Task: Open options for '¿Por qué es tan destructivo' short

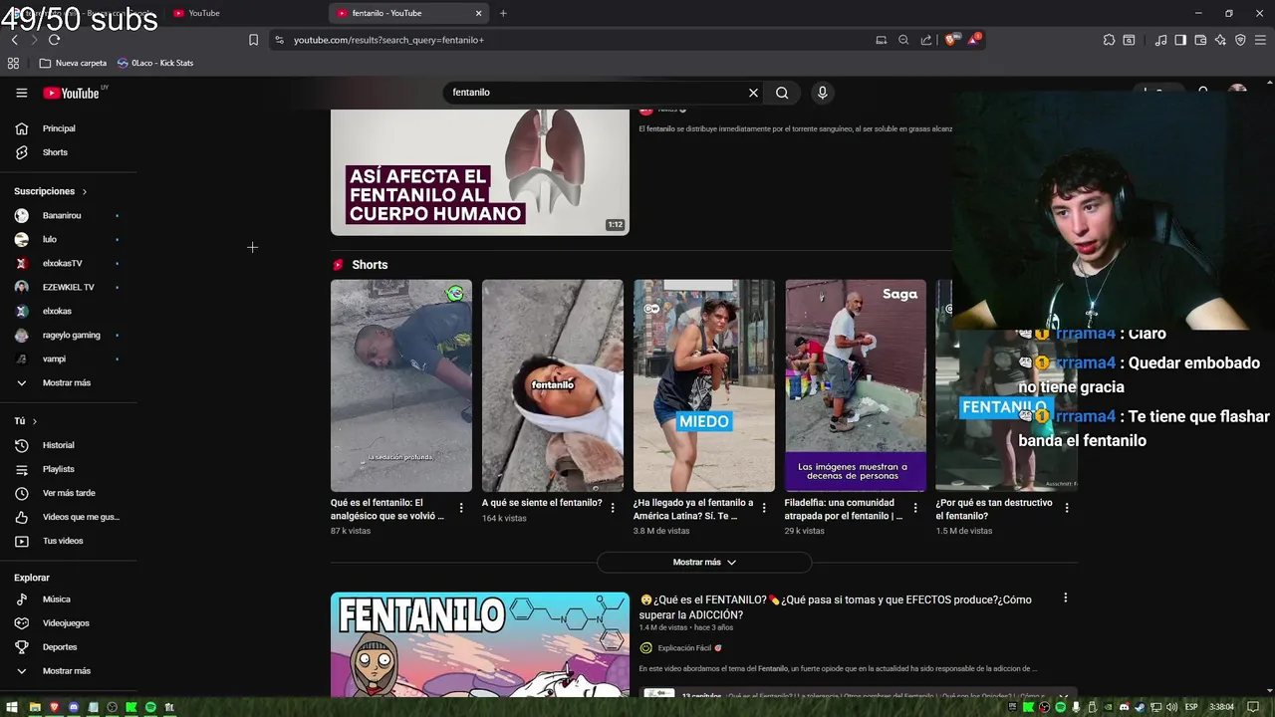Action: 1067,508
